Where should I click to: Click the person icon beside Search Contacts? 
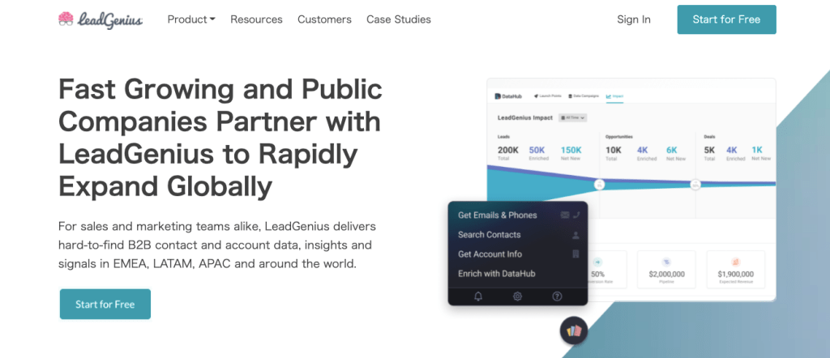(576, 235)
